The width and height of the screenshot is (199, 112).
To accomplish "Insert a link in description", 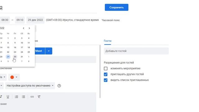I will pyautogui.click(x=32, y=97).
